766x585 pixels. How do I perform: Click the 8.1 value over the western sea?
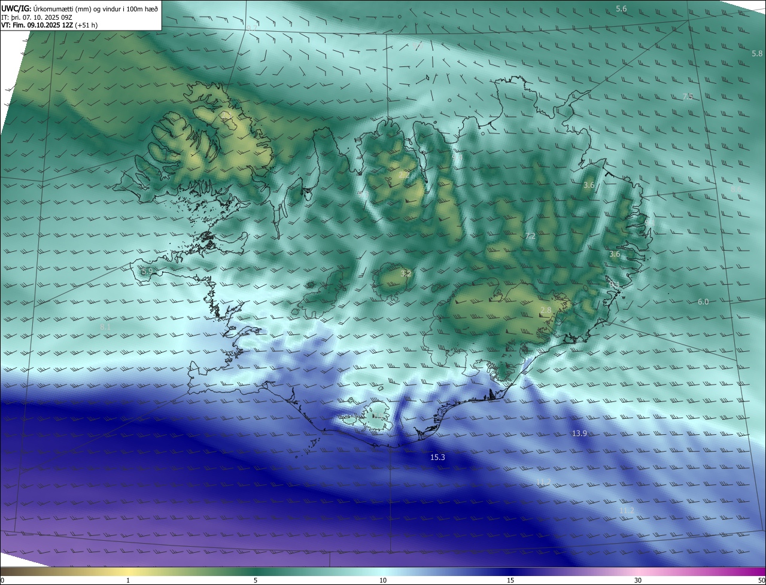click(105, 327)
